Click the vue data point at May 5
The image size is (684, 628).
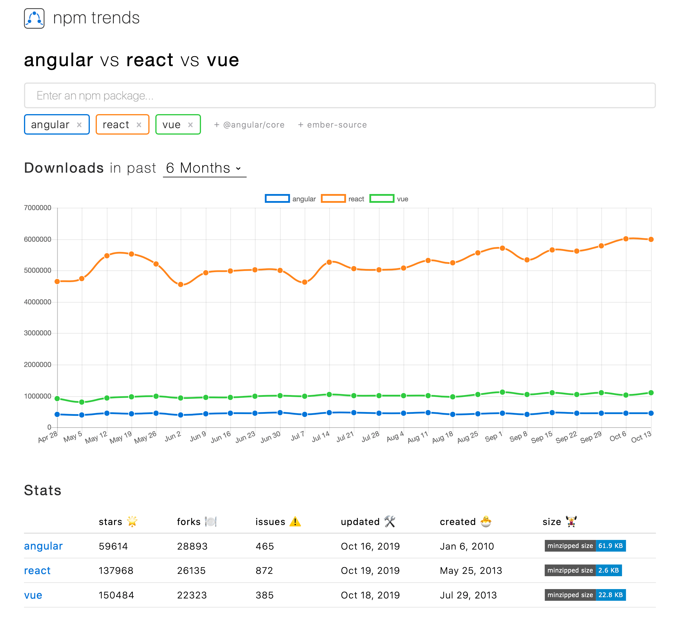point(82,402)
